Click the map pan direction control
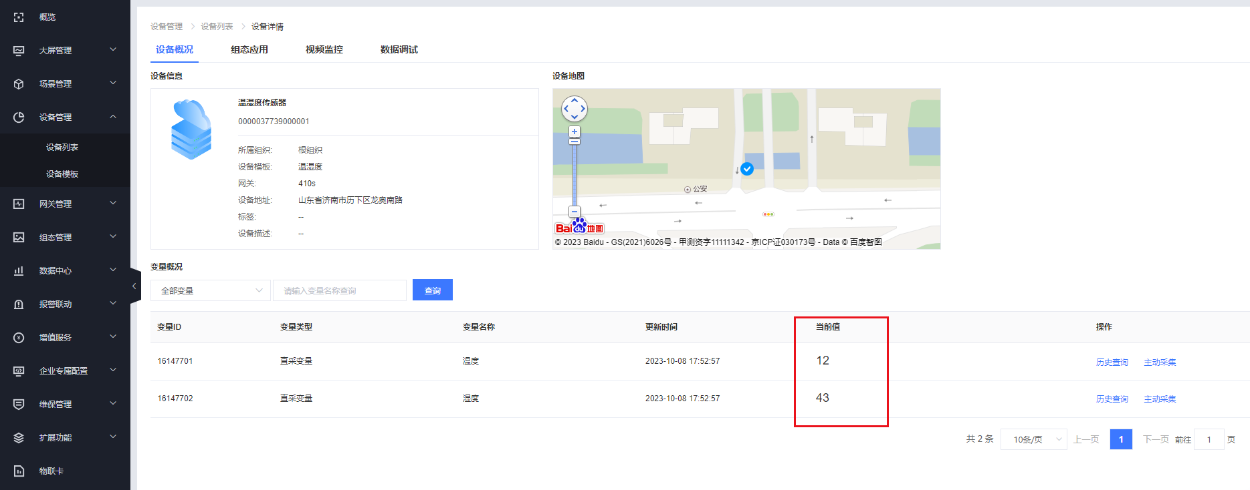 [x=575, y=108]
